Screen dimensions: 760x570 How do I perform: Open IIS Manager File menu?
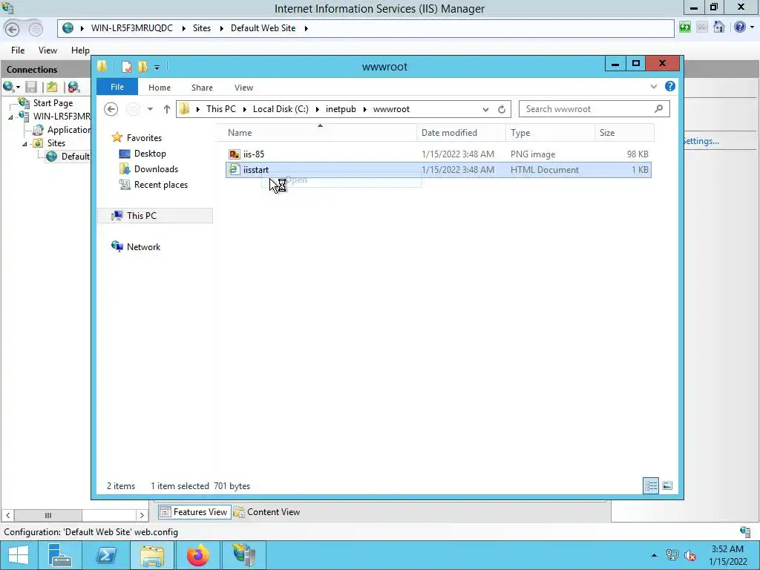(18, 50)
